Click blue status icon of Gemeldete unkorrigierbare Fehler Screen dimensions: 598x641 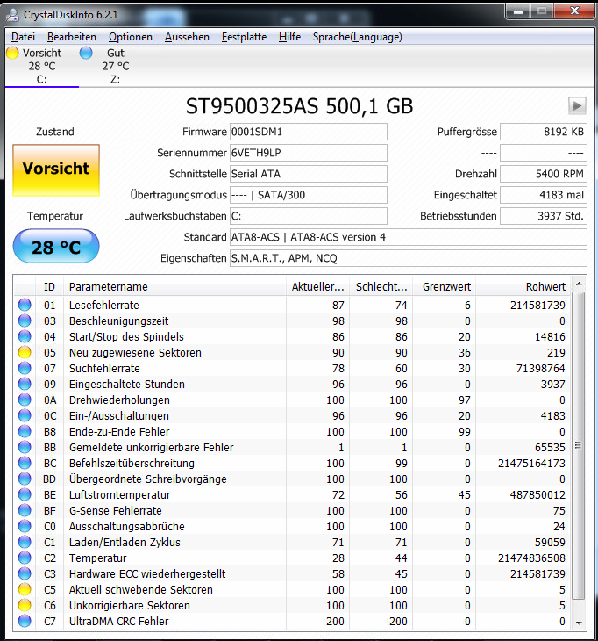[25, 447]
